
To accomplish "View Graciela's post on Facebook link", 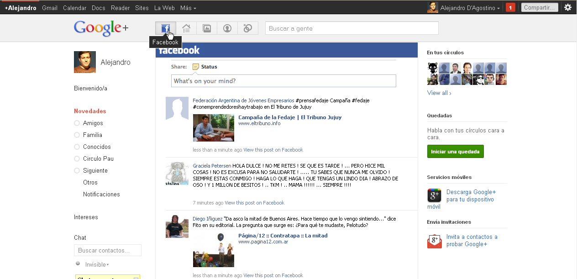I will tap(254, 203).
